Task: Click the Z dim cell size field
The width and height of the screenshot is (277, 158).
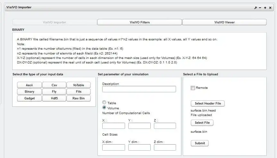Action: 165,147
